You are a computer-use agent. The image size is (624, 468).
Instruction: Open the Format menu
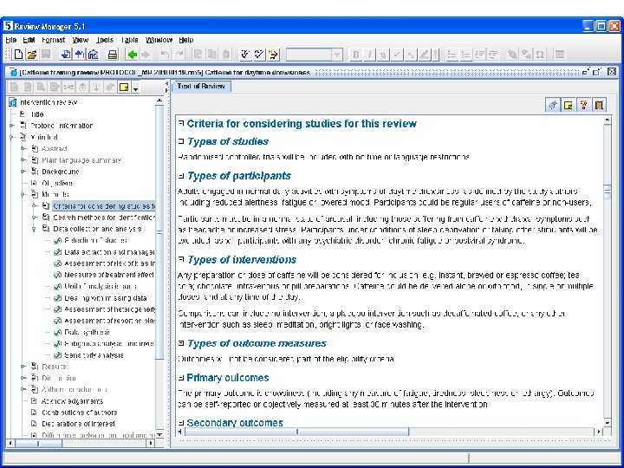coord(54,40)
